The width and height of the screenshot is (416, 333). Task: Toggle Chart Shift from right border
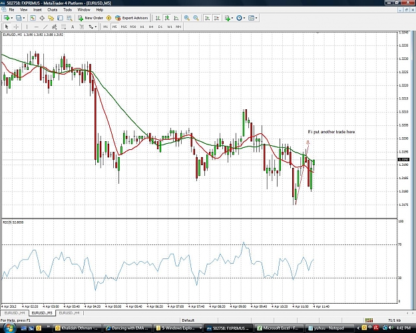216,18
